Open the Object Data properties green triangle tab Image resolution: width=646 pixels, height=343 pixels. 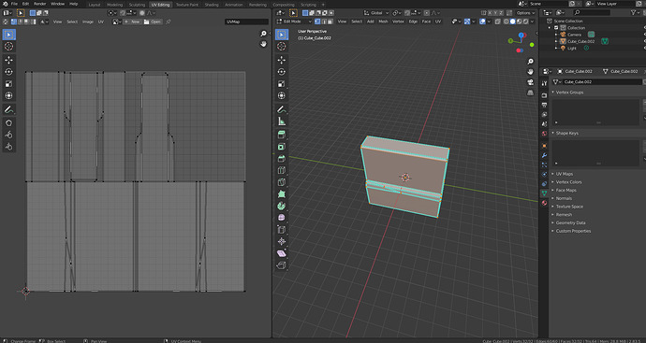point(544,193)
